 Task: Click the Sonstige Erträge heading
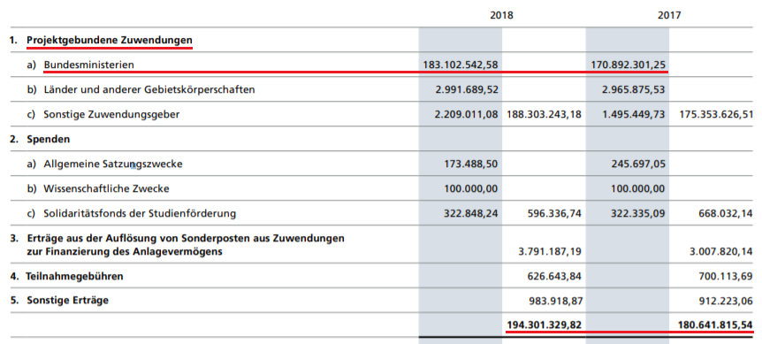click(67, 301)
